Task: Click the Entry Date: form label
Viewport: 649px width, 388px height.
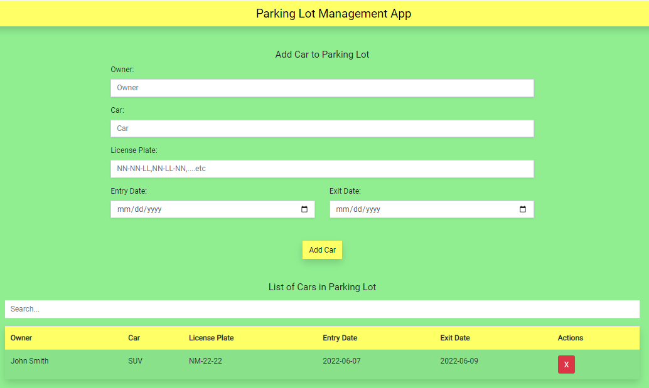Action: point(129,191)
